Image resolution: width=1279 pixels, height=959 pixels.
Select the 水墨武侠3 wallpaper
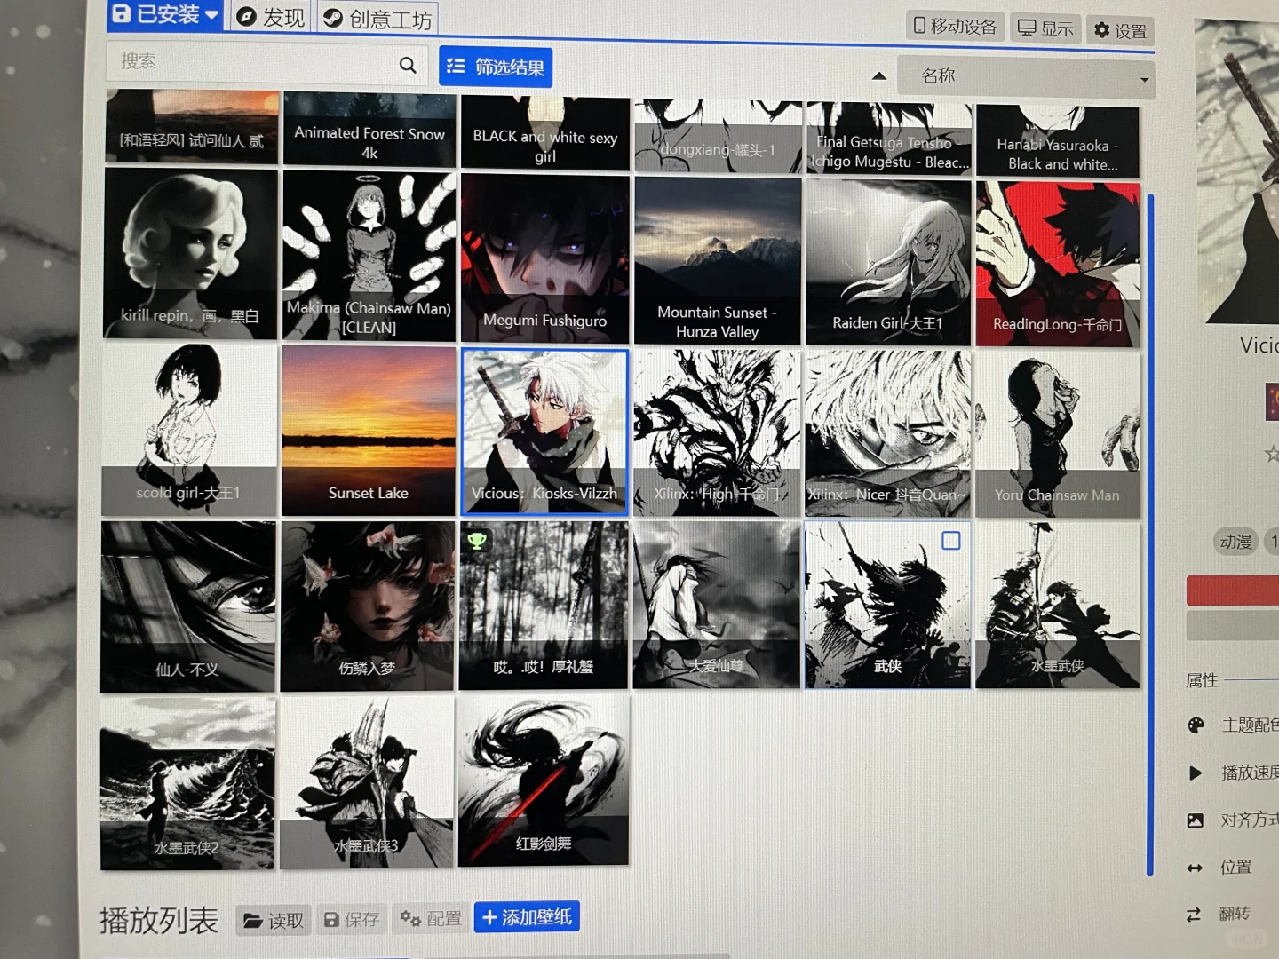[x=366, y=781]
